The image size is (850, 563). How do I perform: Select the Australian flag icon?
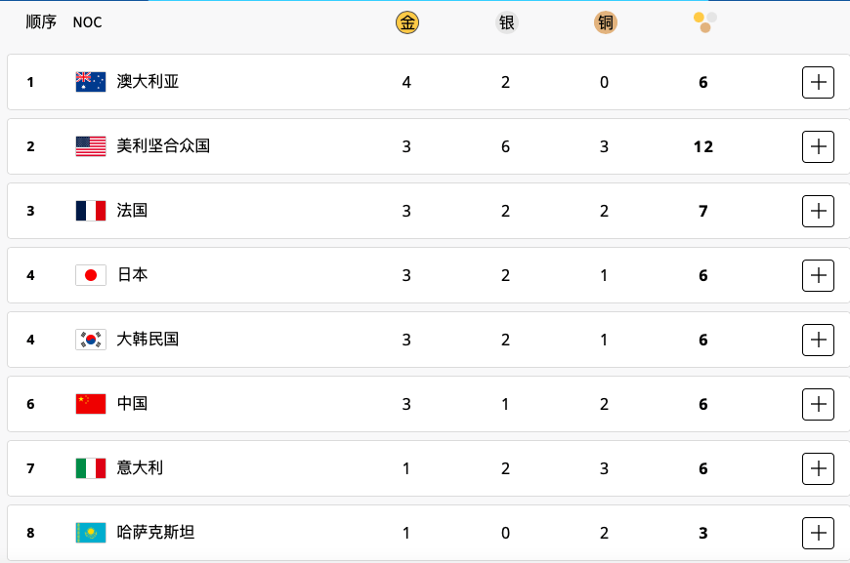(x=90, y=82)
